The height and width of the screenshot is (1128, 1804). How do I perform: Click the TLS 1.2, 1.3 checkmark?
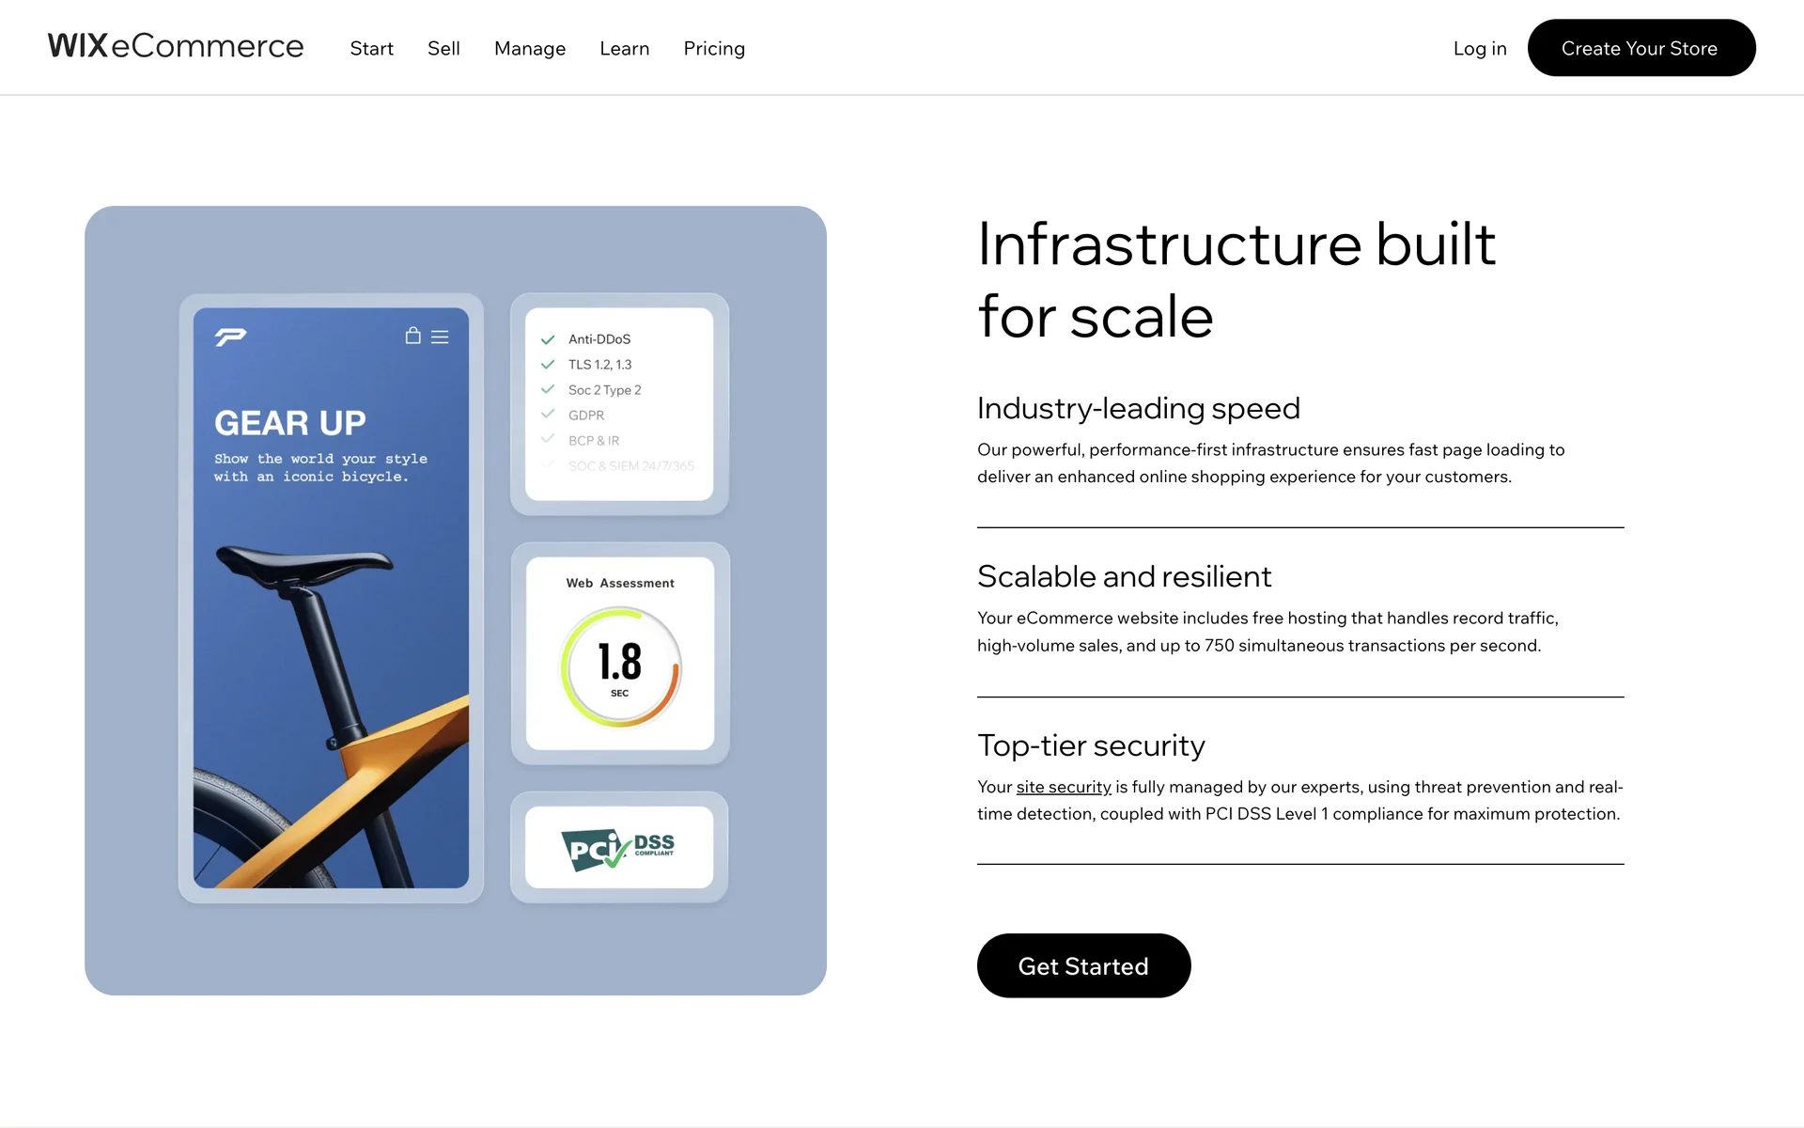(x=548, y=365)
